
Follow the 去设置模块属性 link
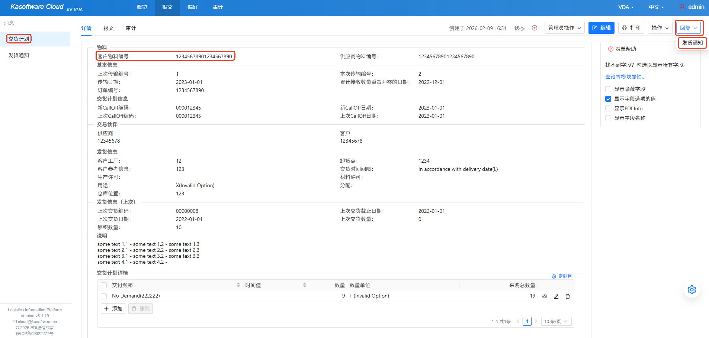coord(625,77)
